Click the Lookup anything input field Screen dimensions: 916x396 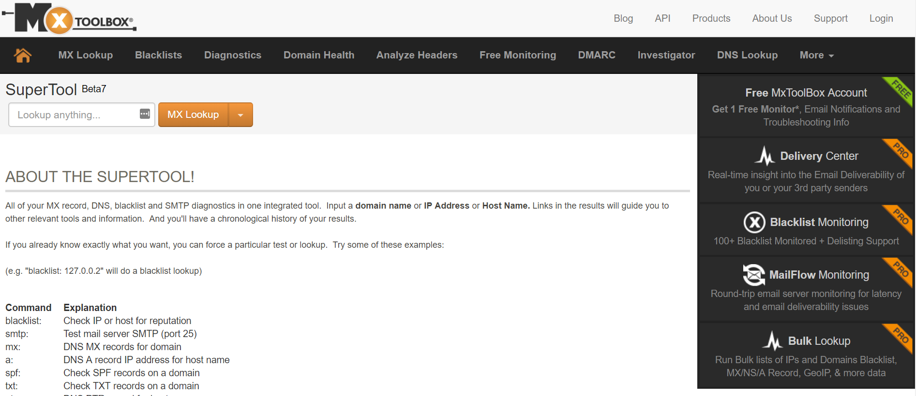point(82,114)
